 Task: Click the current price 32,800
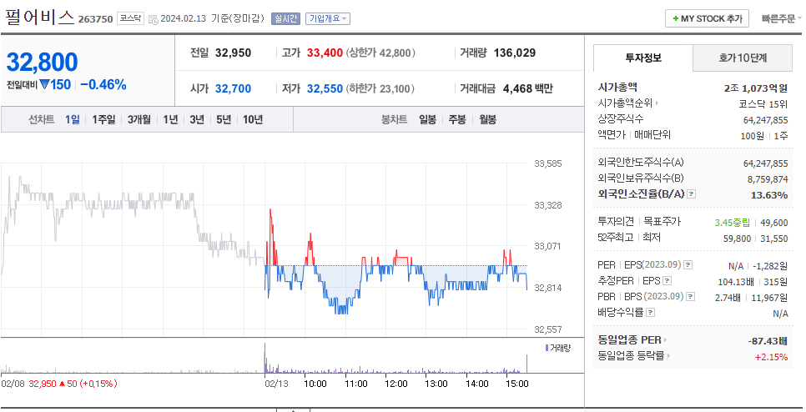[43, 63]
